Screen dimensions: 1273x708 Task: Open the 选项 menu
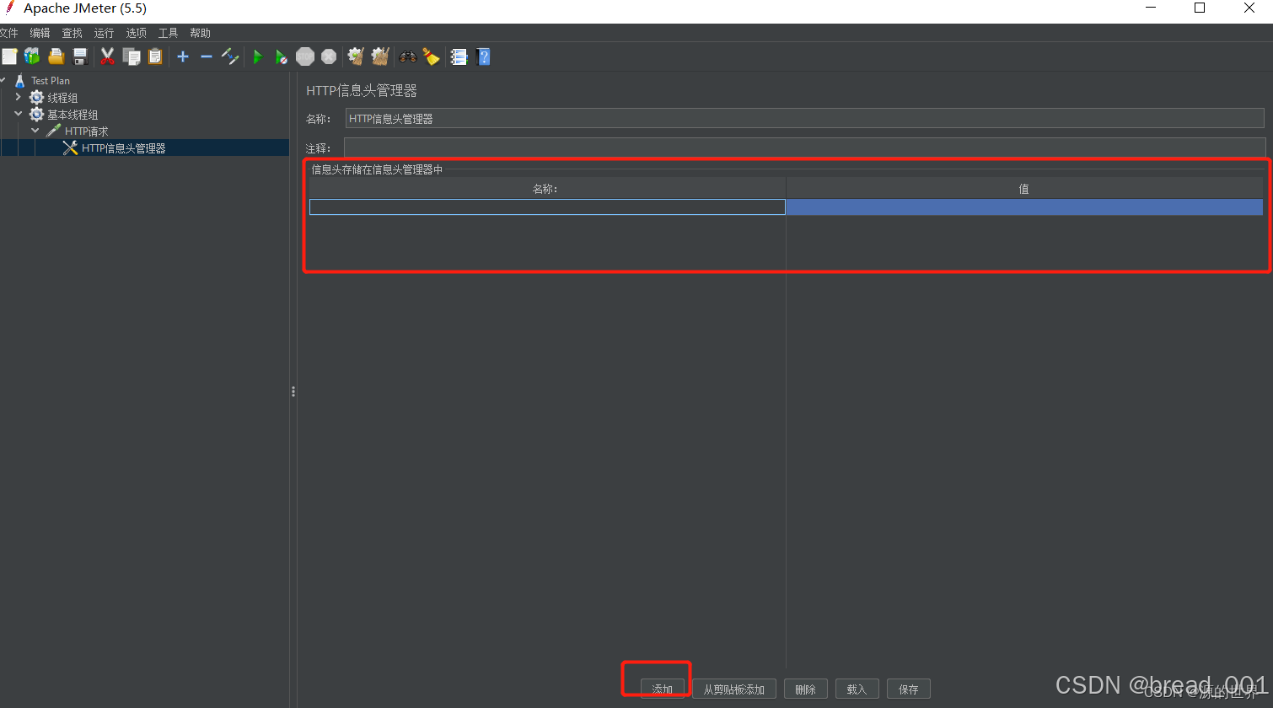coord(135,33)
